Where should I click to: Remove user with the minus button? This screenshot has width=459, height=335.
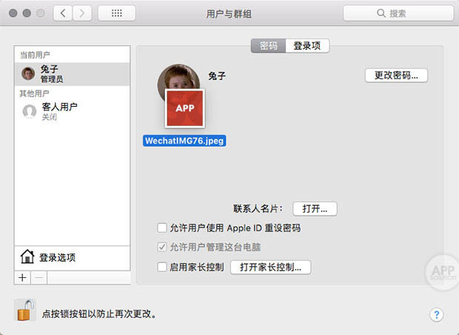(39, 277)
